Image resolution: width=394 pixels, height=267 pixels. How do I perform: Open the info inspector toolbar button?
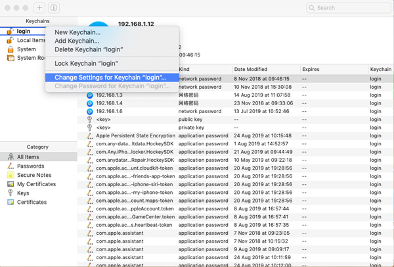click(x=54, y=8)
